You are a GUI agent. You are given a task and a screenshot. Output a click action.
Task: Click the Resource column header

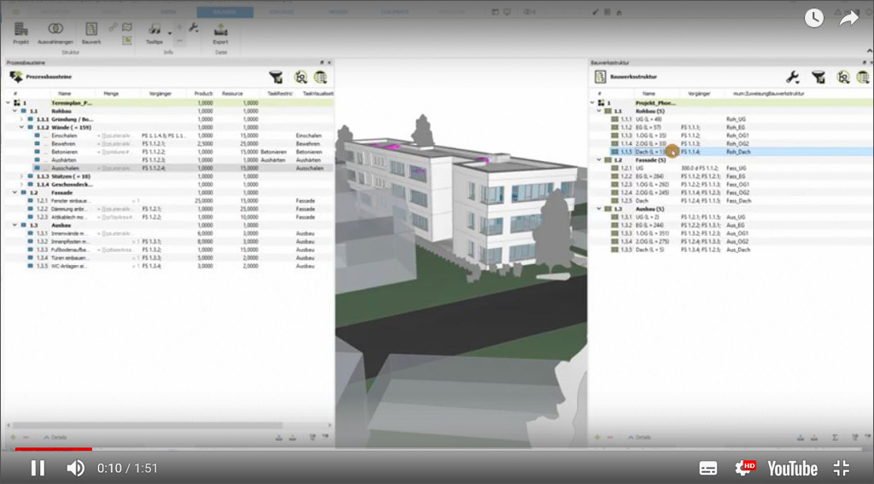232,94
